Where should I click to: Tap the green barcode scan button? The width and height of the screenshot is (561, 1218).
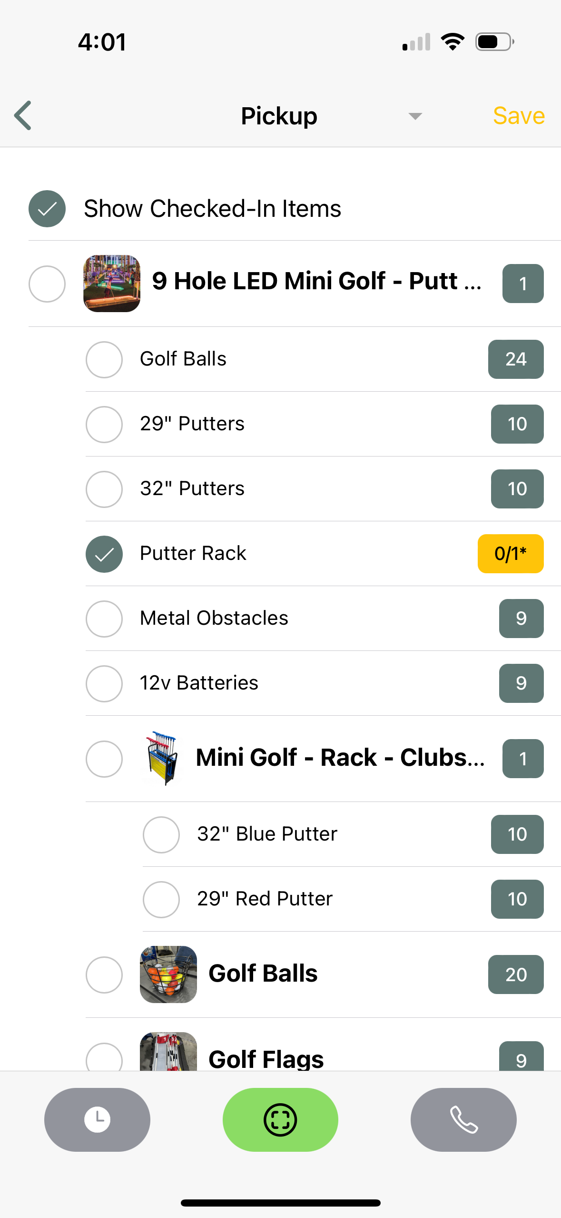280,1119
